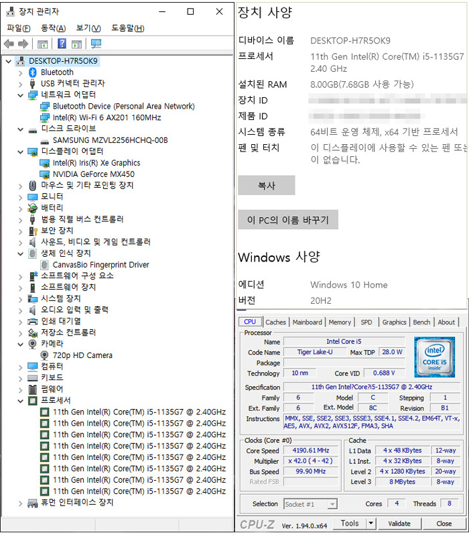This screenshot has height=535, width=469.
Task: Click the 네트워크 어댑터 category icon
Action: (32, 95)
